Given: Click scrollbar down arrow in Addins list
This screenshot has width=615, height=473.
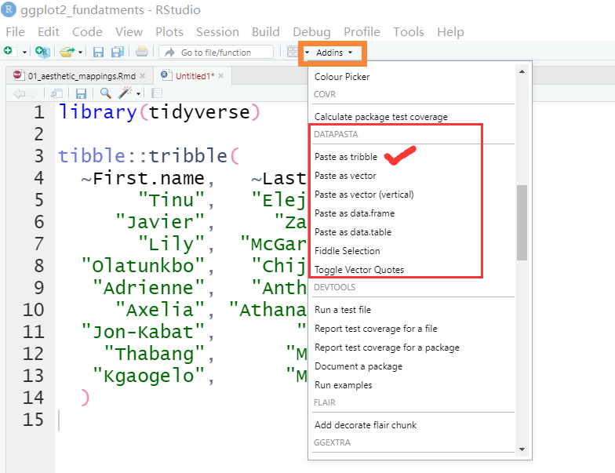Looking at the screenshot, I should click(522, 449).
